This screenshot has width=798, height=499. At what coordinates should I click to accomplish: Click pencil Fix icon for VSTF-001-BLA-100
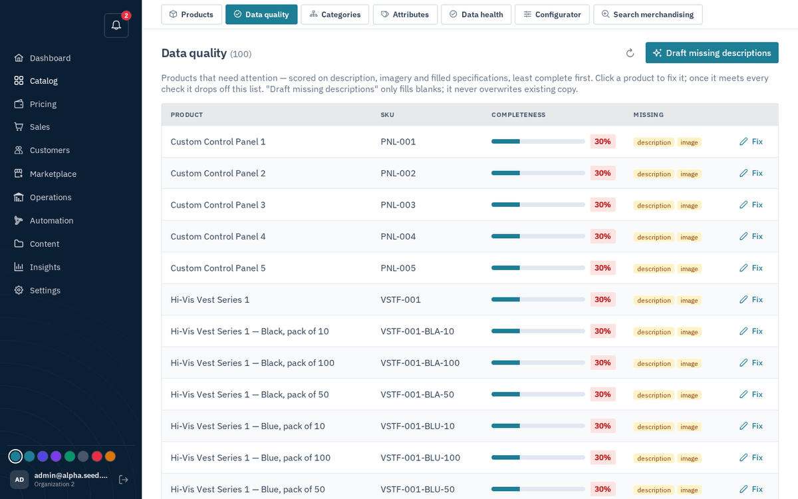(743, 363)
